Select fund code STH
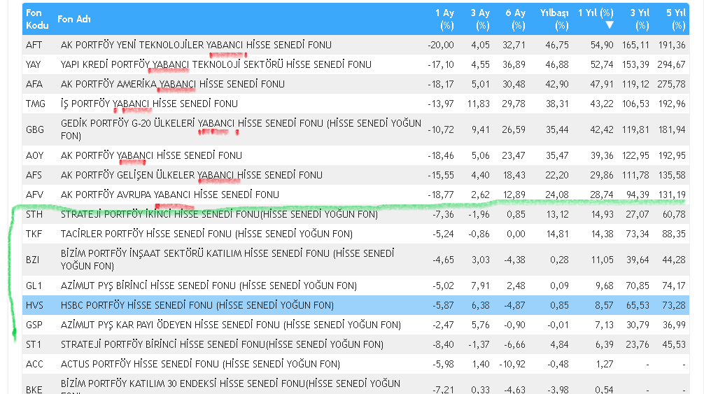704x394 pixels. tap(34, 215)
